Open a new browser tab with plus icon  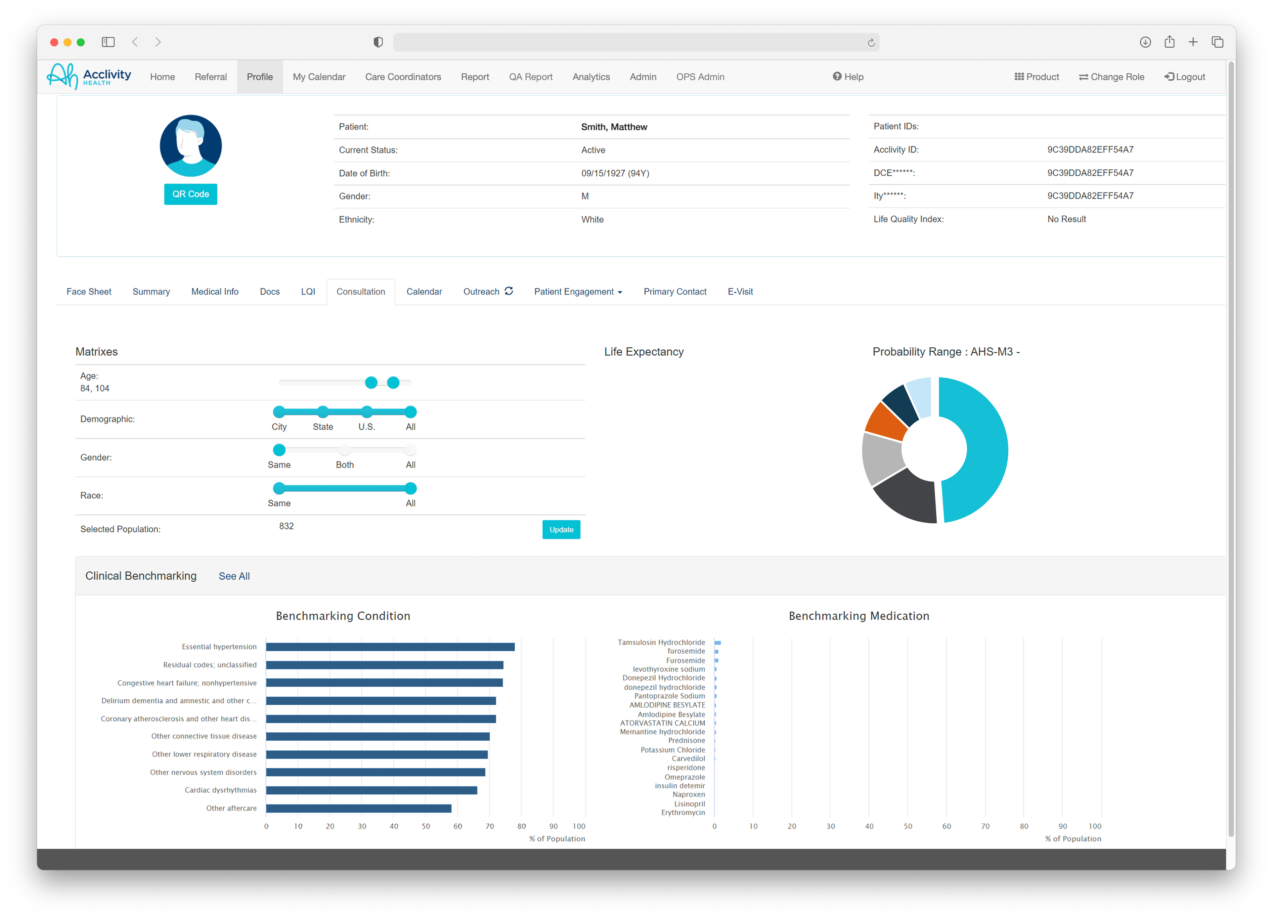pos(1193,42)
